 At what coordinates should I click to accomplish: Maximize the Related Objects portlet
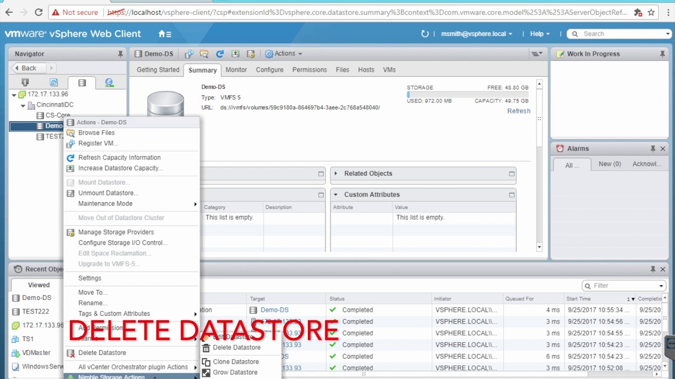(x=512, y=173)
